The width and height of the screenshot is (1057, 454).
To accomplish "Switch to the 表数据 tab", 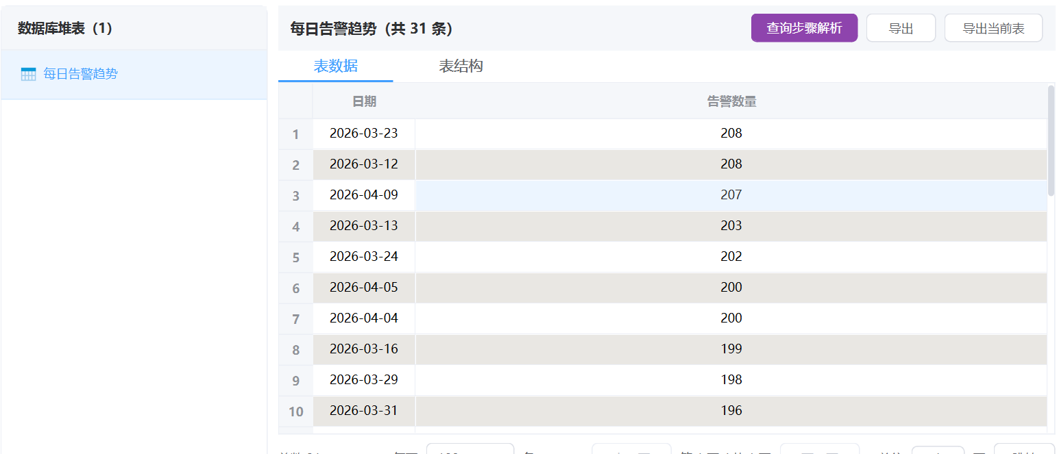I will [x=335, y=66].
